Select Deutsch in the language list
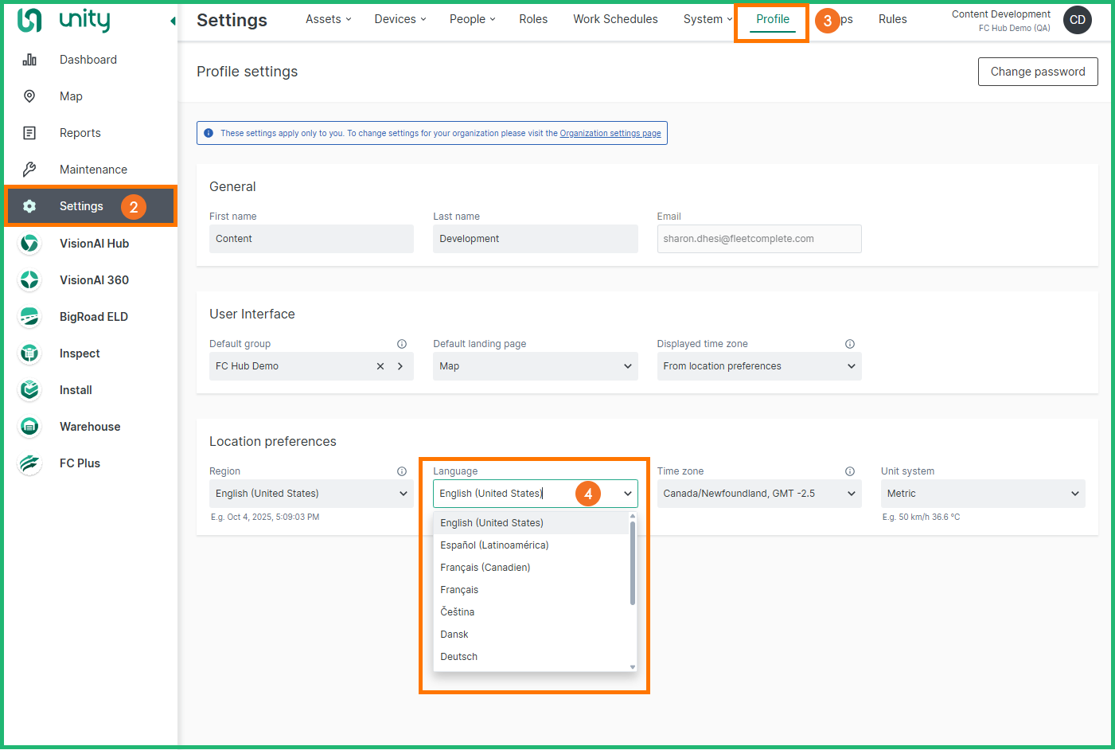This screenshot has width=1115, height=750. click(x=459, y=657)
